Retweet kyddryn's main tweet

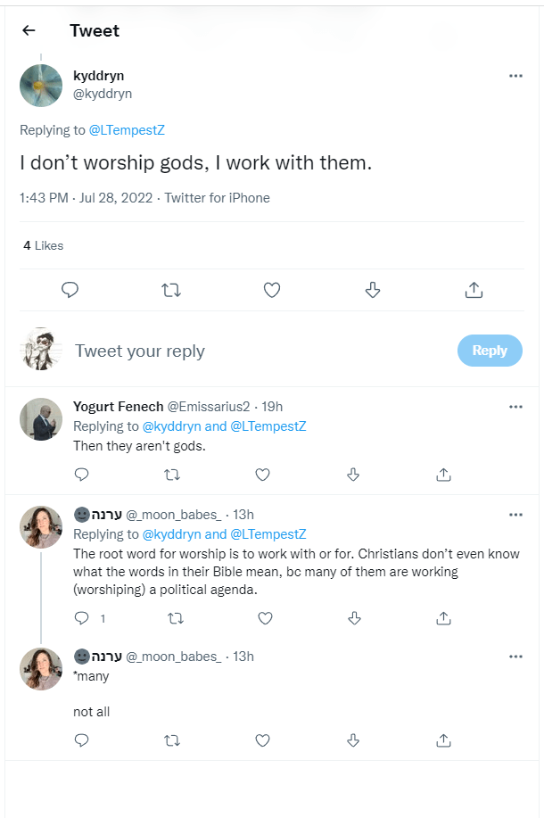171,289
